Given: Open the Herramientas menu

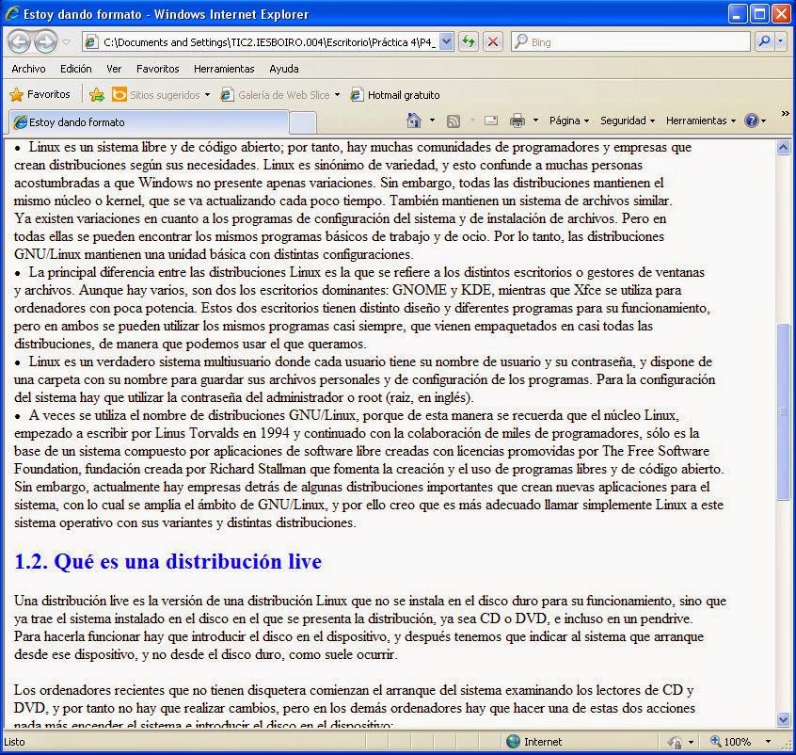Looking at the screenshot, I should [x=224, y=68].
